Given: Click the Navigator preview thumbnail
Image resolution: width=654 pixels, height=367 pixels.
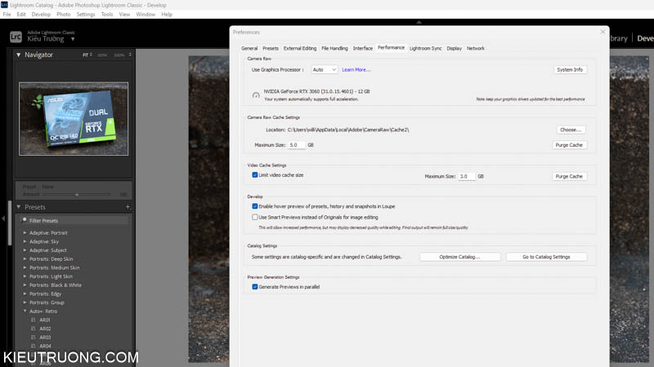Looking at the screenshot, I should pos(74,118).
